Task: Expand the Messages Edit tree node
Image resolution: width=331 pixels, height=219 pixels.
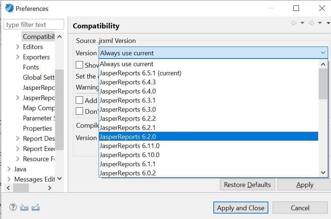Action: (x=9, y=179)
